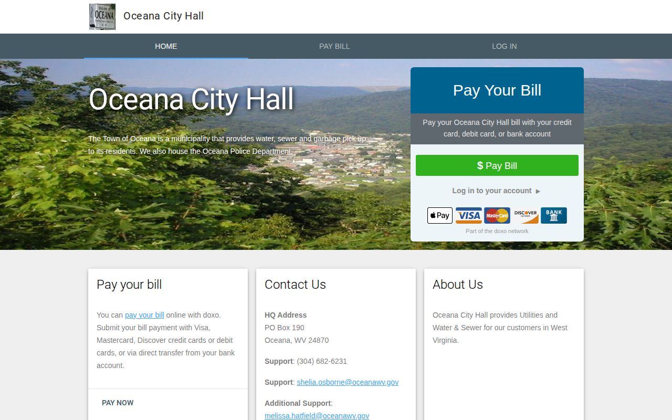Open Log in to your account link
The width and height of the screenshot is (672, 420).
[x=496, y=191]
